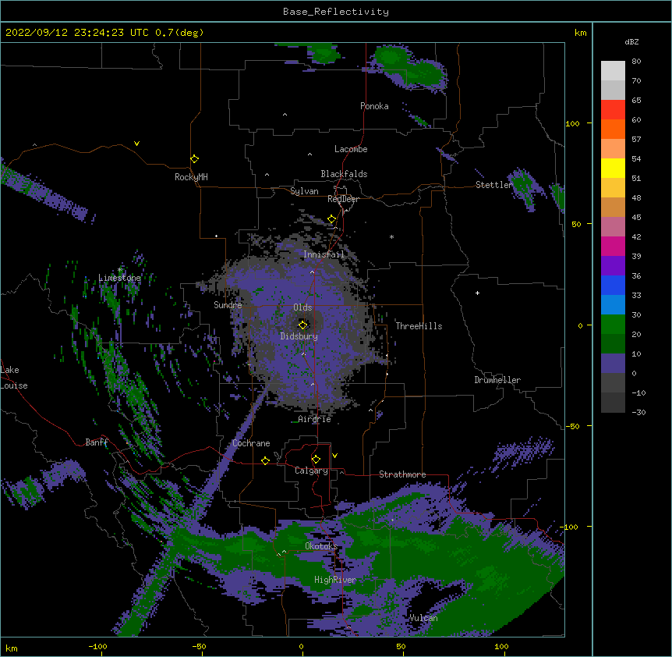Click the 80 value in dBZ legend
672x657 pixels.
pos(636,62)
